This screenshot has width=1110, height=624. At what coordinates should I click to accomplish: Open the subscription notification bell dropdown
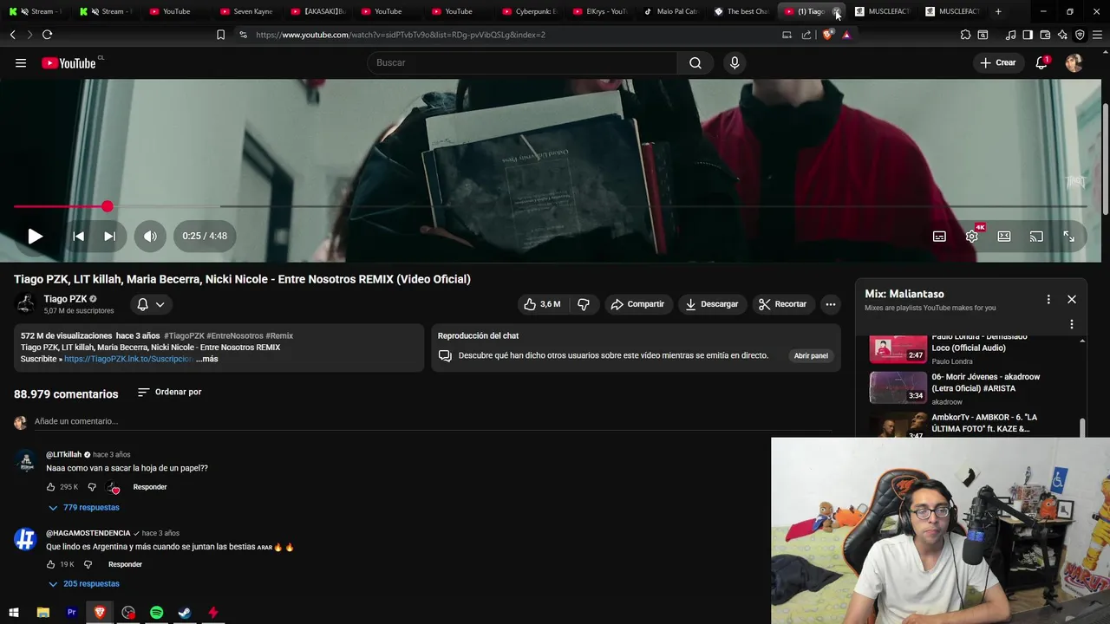pyautogui.click(x=151, y=304)
